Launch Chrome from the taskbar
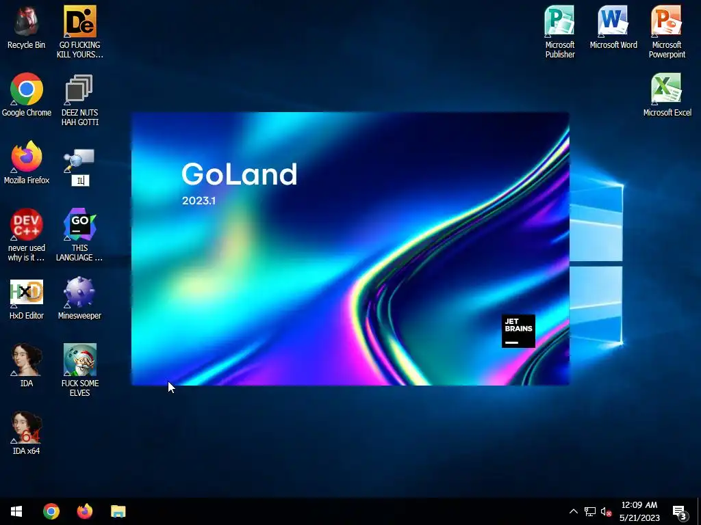This screenshot has width=701, height=525. point(51,511)
